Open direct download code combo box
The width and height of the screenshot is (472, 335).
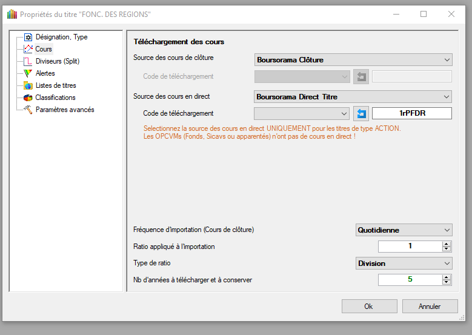point(302,113)
